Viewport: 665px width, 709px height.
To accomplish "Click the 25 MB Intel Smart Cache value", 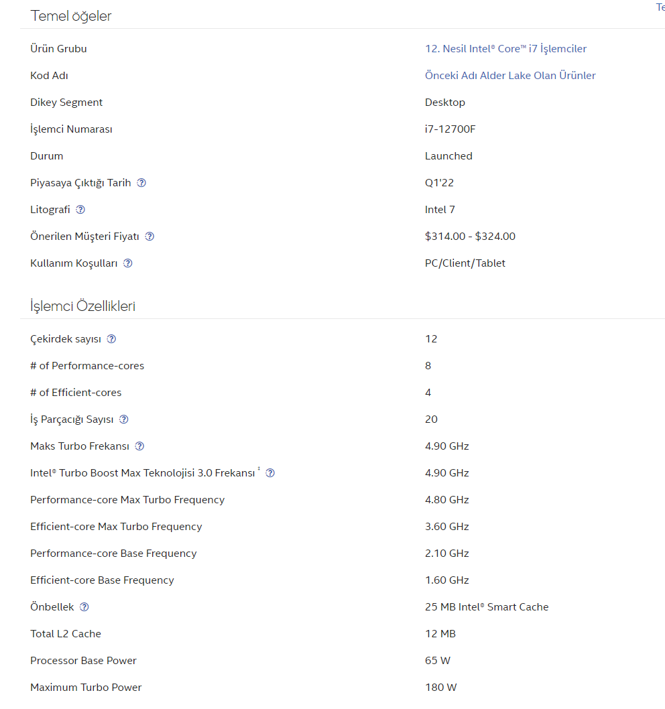I will coord(487,607).
